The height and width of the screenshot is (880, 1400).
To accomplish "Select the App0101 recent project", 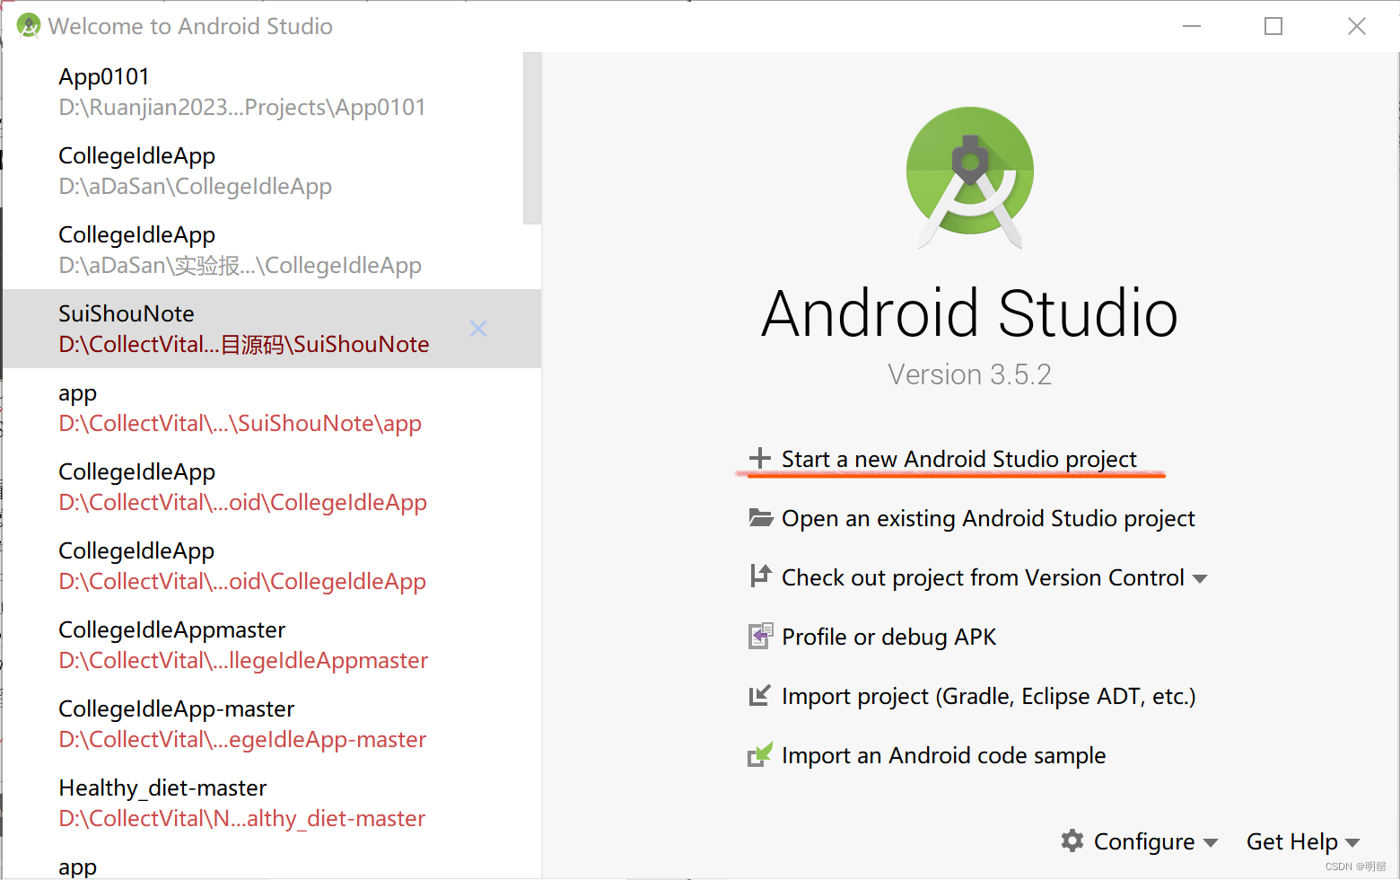I will 242,90.
